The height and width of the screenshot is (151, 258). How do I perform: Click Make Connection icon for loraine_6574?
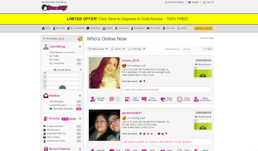click(196, 99)
